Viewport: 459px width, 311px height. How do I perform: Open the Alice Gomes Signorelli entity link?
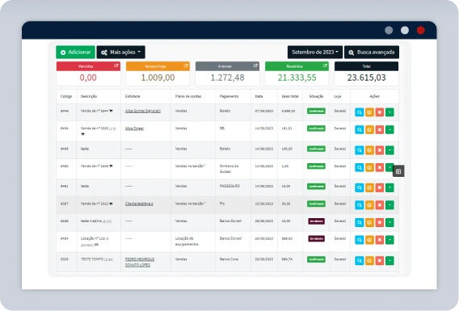click(x=143, y=111)
